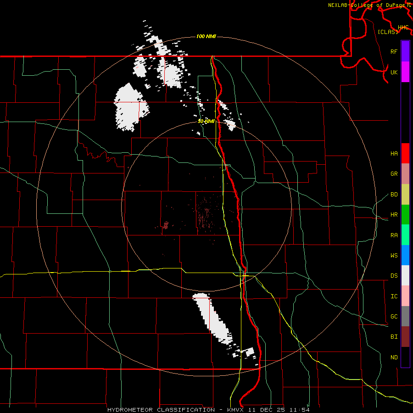Click the UK magenta legend swatch
The width and height of the screenshot is (413, 413).
[405, 72]
